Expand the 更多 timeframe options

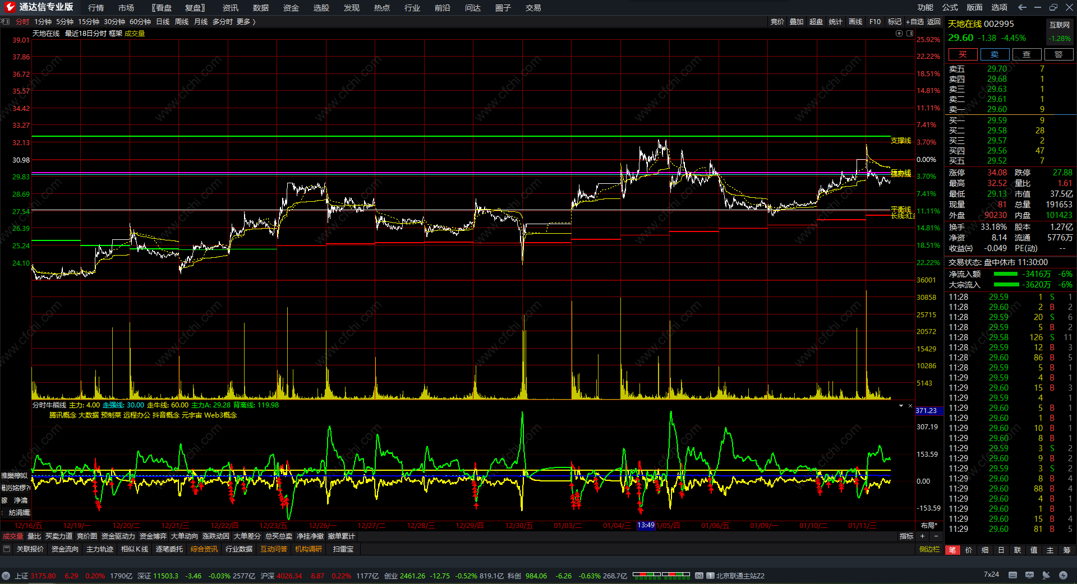(x=246, y=22)
